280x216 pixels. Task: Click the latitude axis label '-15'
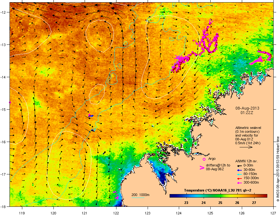3,109
